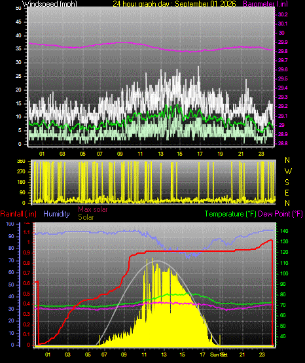Click the '110' temperature axis value

(284, 263)
